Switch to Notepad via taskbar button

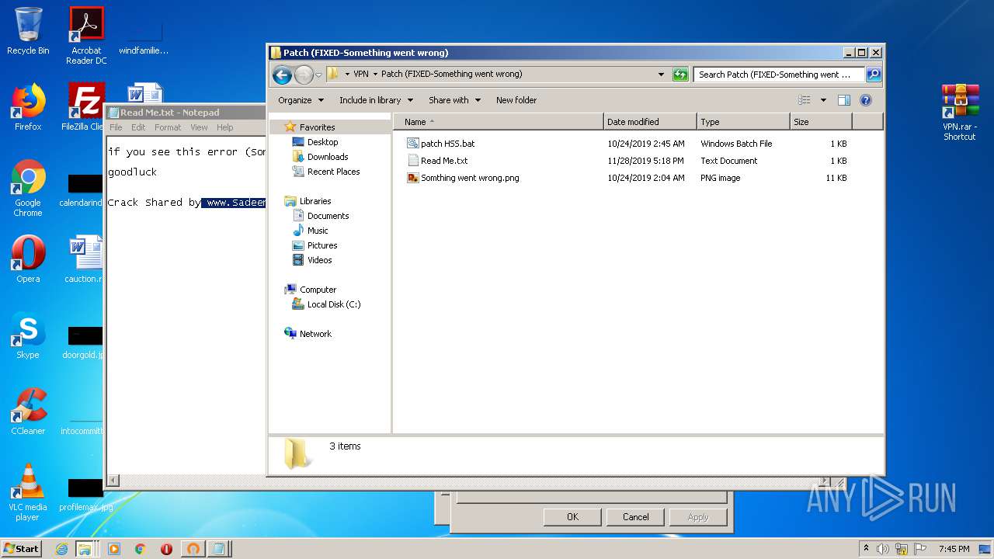[218, 549]
